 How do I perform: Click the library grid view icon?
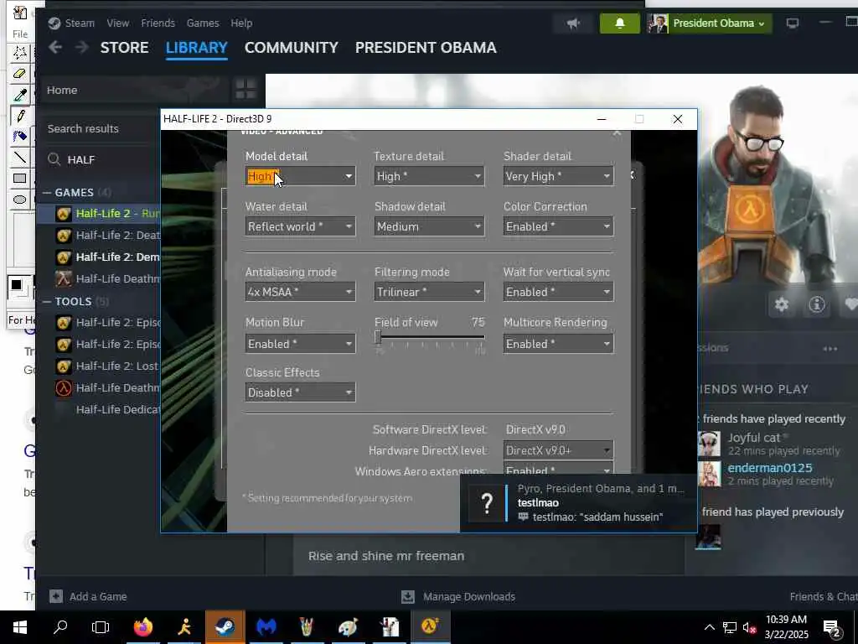click(x=246, y=89)
